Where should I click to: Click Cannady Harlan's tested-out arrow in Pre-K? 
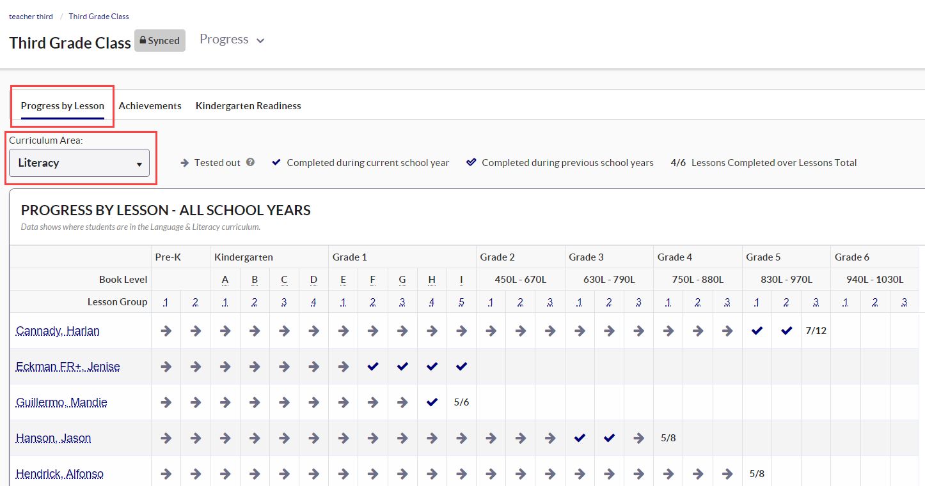(166, 331)
